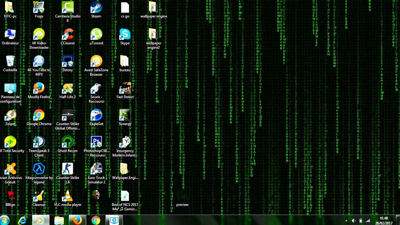Launch Firefox from the taskbar
The image size is (400, 225).
(77, 220)
